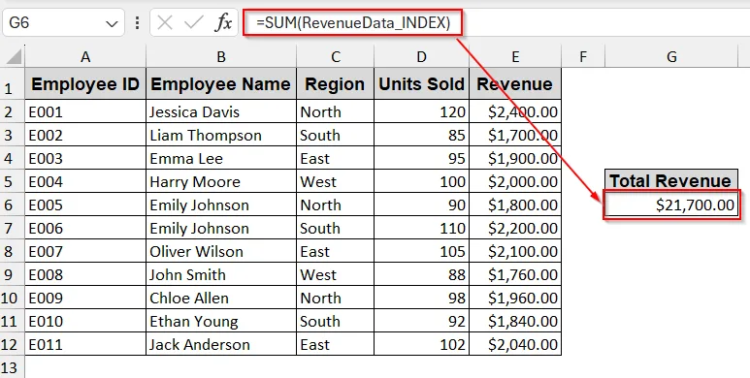
Task: Select the West region cell for E004
Action: coord(336,181)
